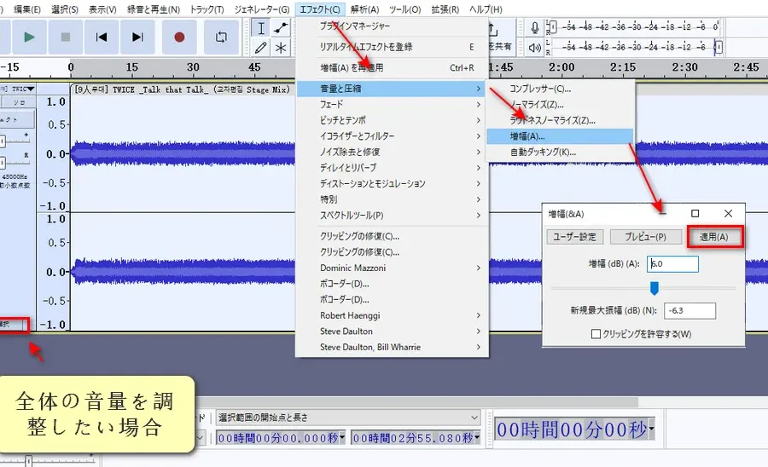The image size is (768, 467).
Task: Open the 編集(E) menu
Action: click(27, 9)
